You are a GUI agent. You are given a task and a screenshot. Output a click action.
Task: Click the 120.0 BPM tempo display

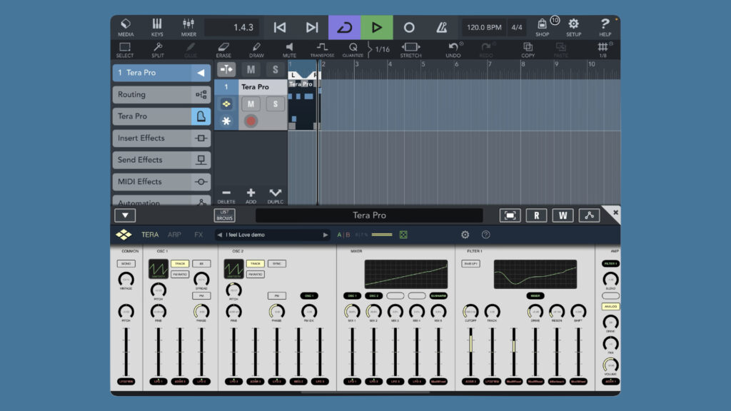coord(484,27)
